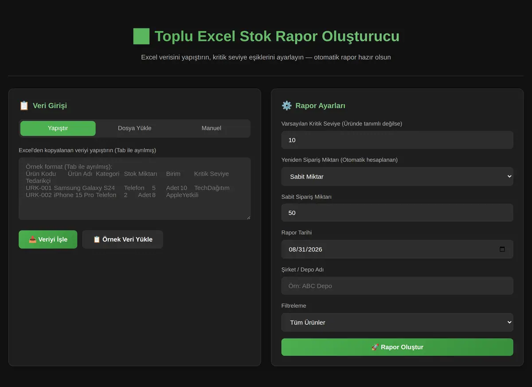Switch to the Manuel tab

(x=211, y=128)
